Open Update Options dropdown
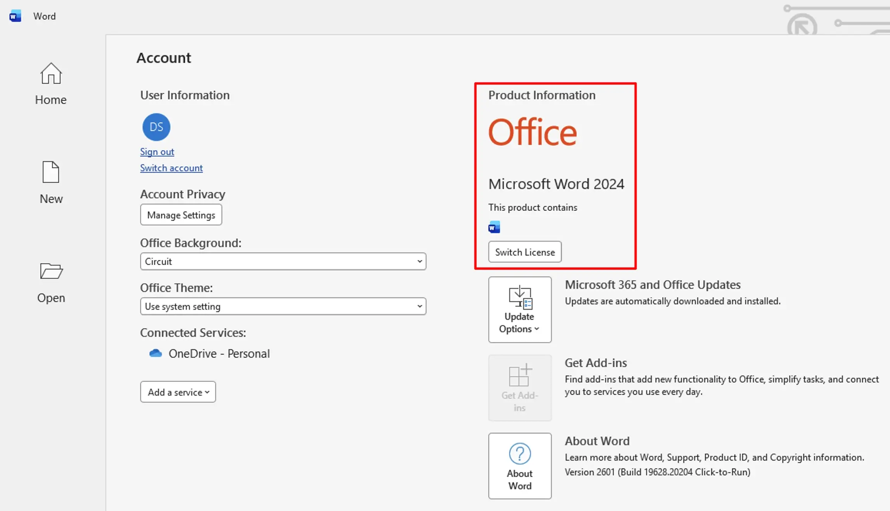The width and height of the screenshot is (890, 511). (x=520, y=310)
